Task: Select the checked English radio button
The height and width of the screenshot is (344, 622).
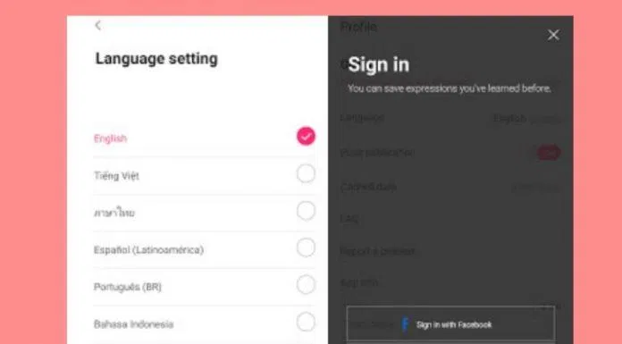Action: coord(306,136)
